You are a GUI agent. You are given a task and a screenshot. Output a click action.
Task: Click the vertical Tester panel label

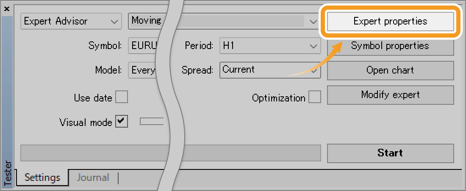pyautogui.click(x=7, y=172)
